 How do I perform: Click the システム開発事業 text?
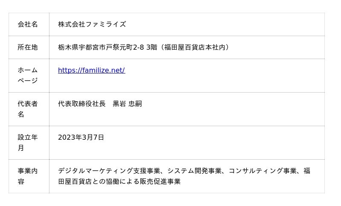(194, 171)
